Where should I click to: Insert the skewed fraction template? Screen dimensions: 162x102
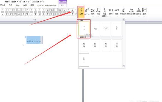[95, 29]
